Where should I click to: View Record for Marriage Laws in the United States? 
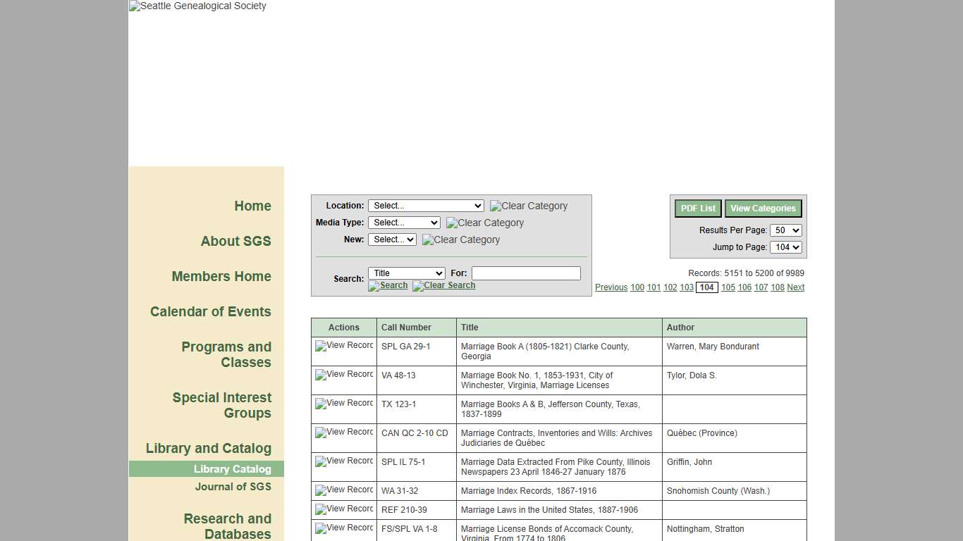pyautogui.click(x=343, y=509)
